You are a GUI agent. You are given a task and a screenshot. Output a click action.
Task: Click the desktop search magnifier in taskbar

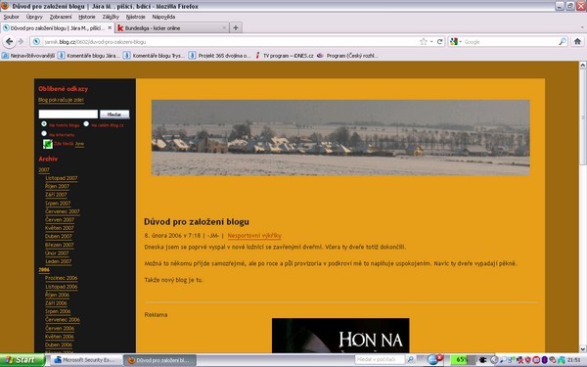pos(410,360)
